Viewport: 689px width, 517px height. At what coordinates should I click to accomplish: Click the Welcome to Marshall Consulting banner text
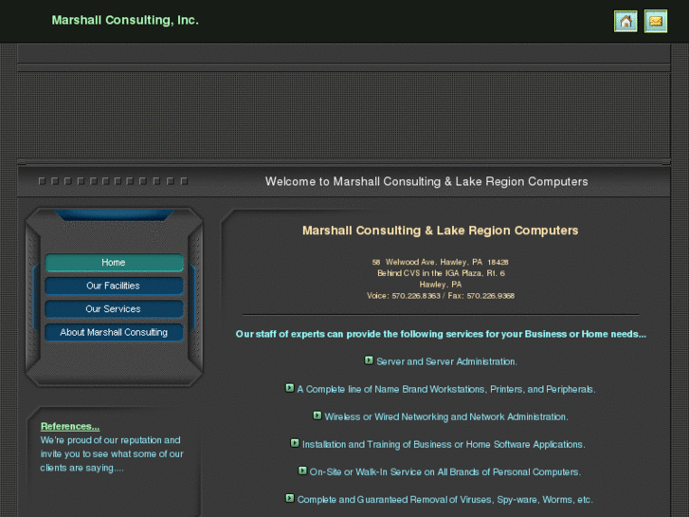[x=426, y=182]
